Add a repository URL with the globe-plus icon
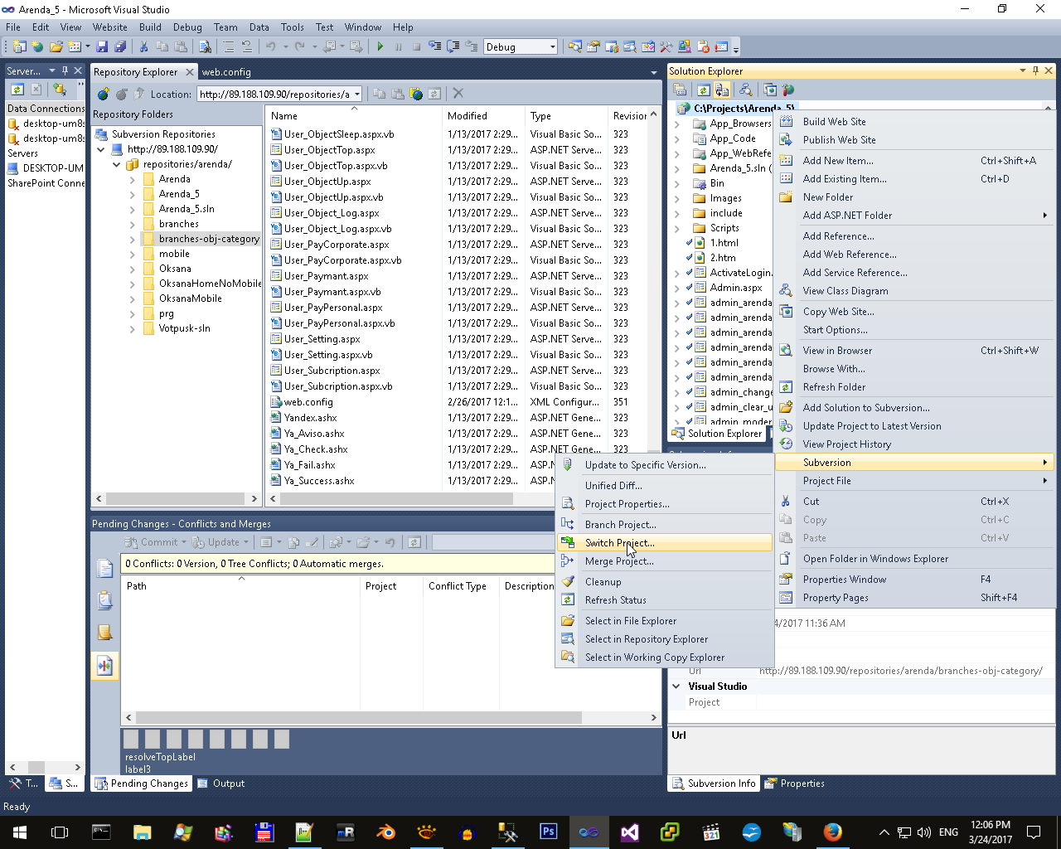This screenshot has height=849, width=1061. [x=103, y=94]
